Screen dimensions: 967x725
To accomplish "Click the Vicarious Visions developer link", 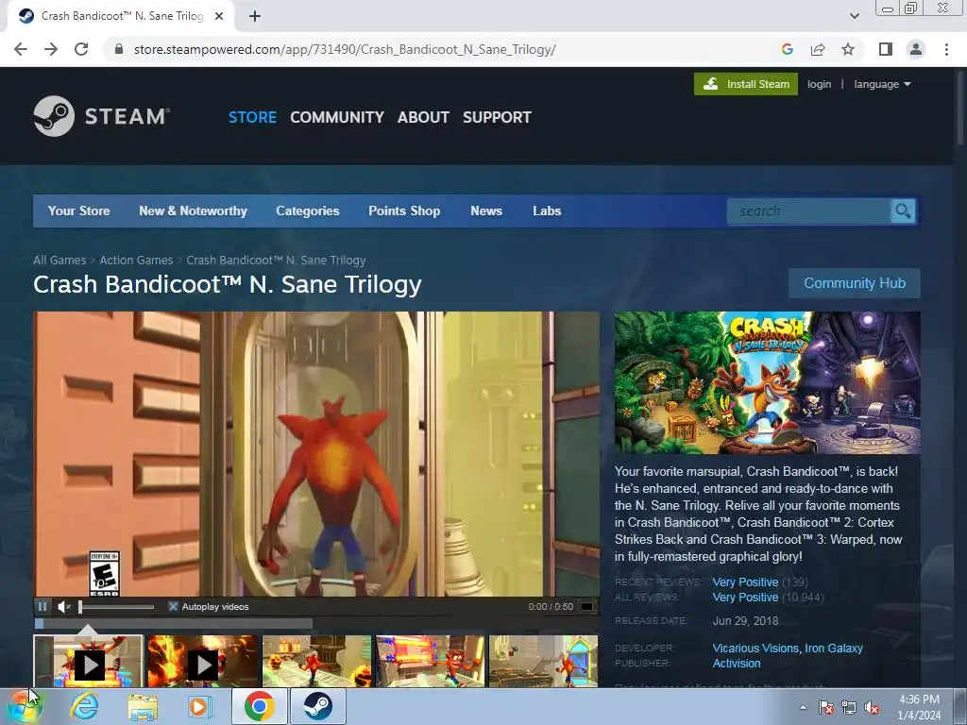I will pyautogui.click(x=755, y=648).
